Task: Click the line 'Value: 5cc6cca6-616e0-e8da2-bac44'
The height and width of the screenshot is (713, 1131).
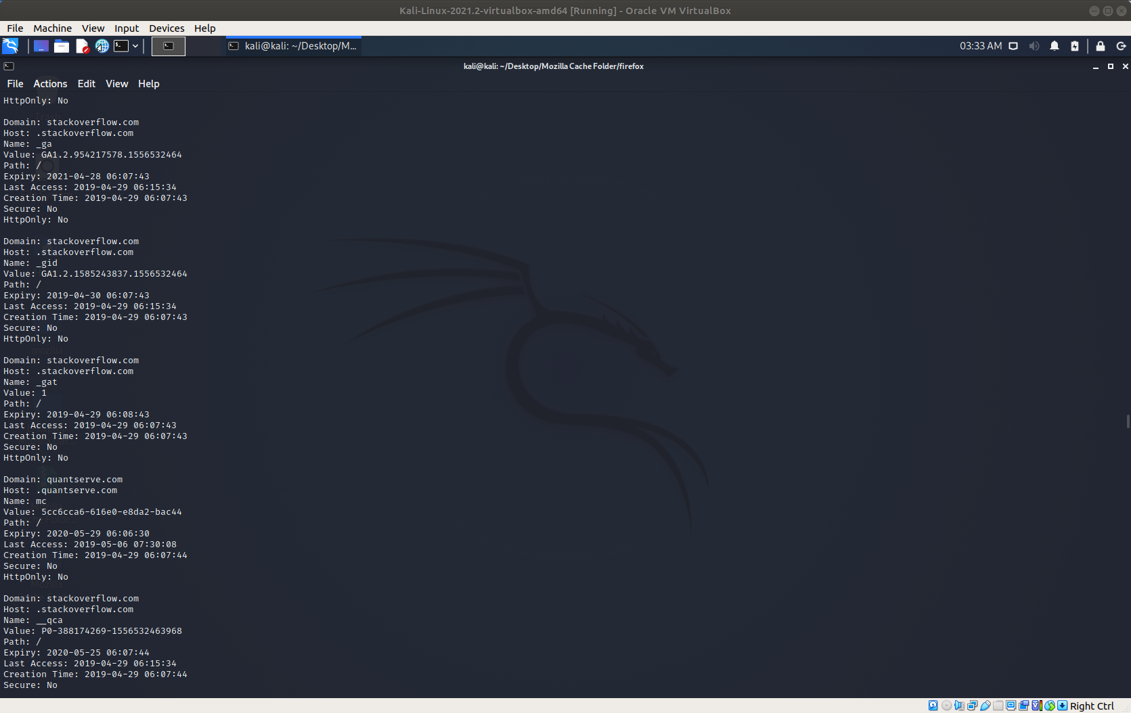Action: pyautogui.click(x=93, y=512)
